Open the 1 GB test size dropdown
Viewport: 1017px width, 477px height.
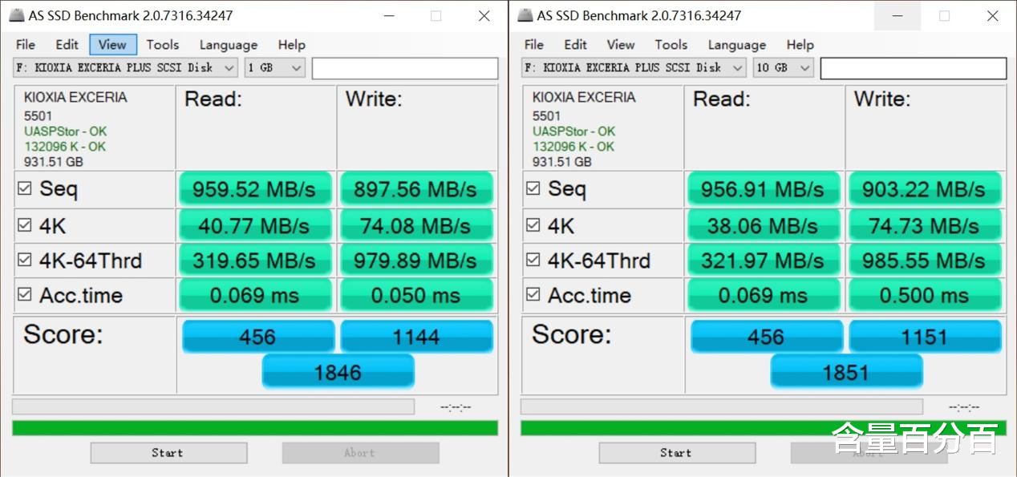pyautogui.click(x=275, y=67)
